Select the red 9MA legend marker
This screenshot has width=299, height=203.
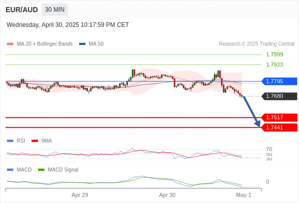(x=34, y=141)
